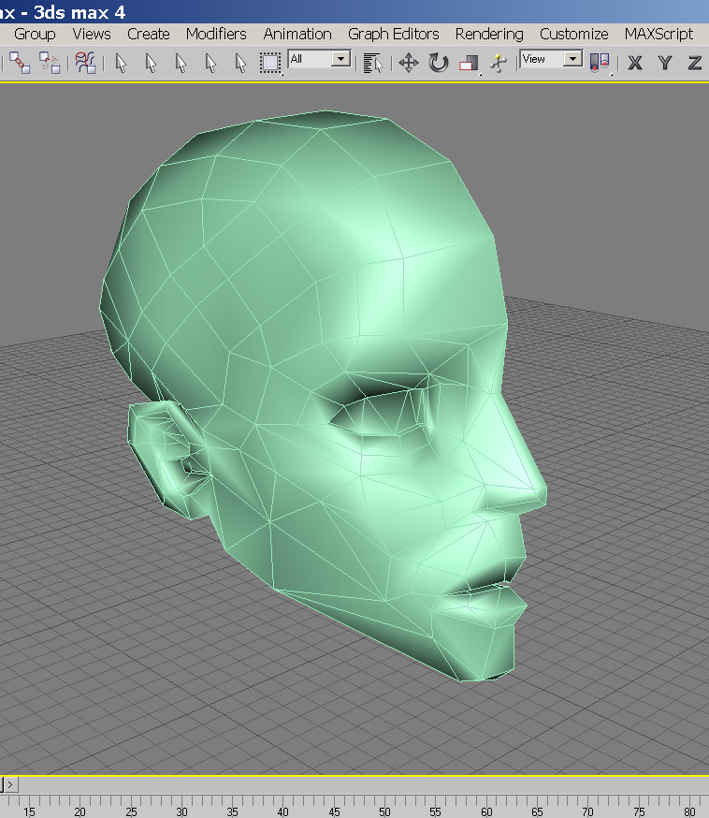Click the Use Pivot Point Center button

[600, 63]
